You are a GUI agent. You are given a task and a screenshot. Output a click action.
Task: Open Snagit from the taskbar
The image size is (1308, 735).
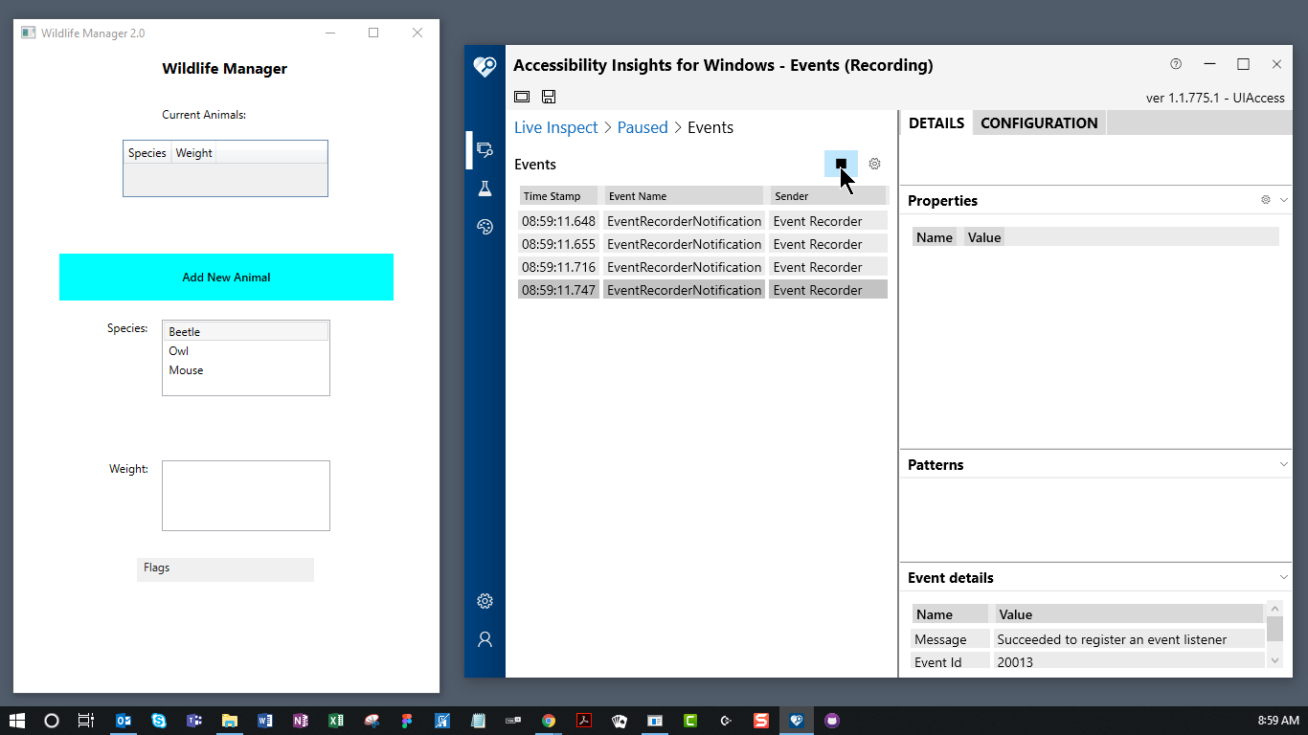761,721
